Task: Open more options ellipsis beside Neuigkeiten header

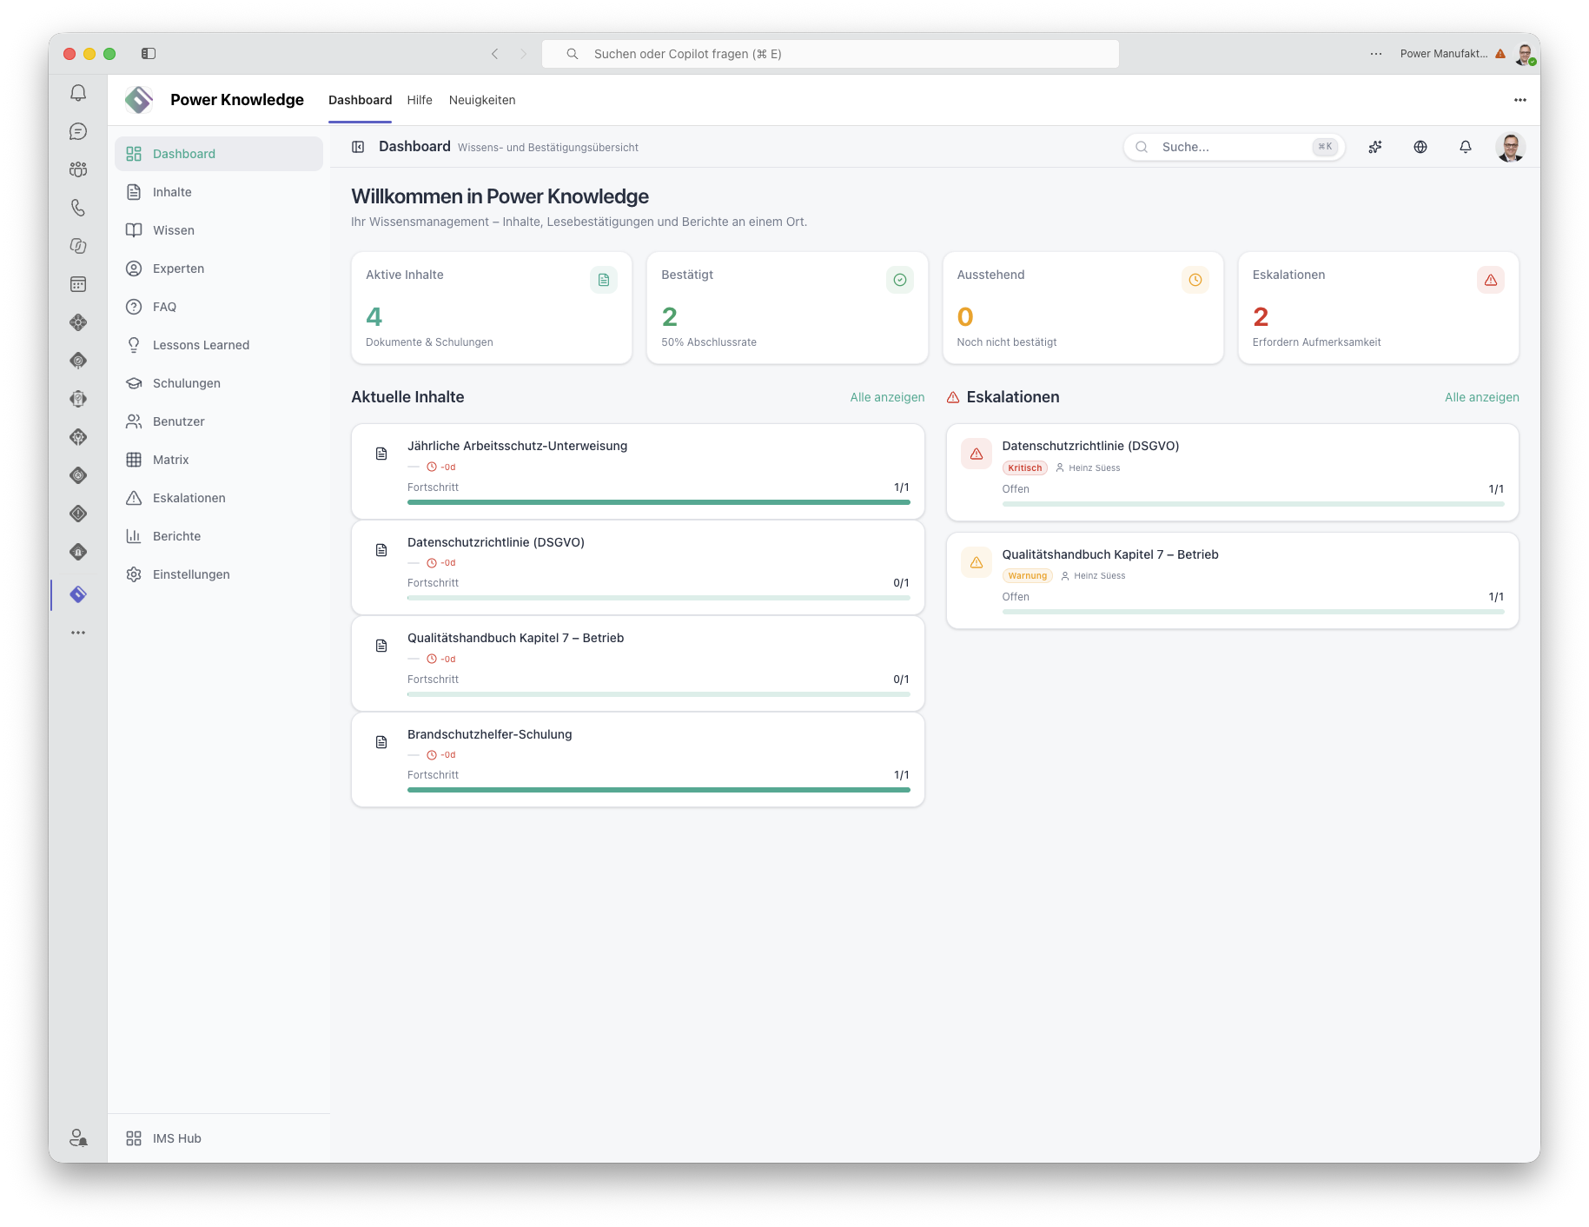Action: point(1520,100)
